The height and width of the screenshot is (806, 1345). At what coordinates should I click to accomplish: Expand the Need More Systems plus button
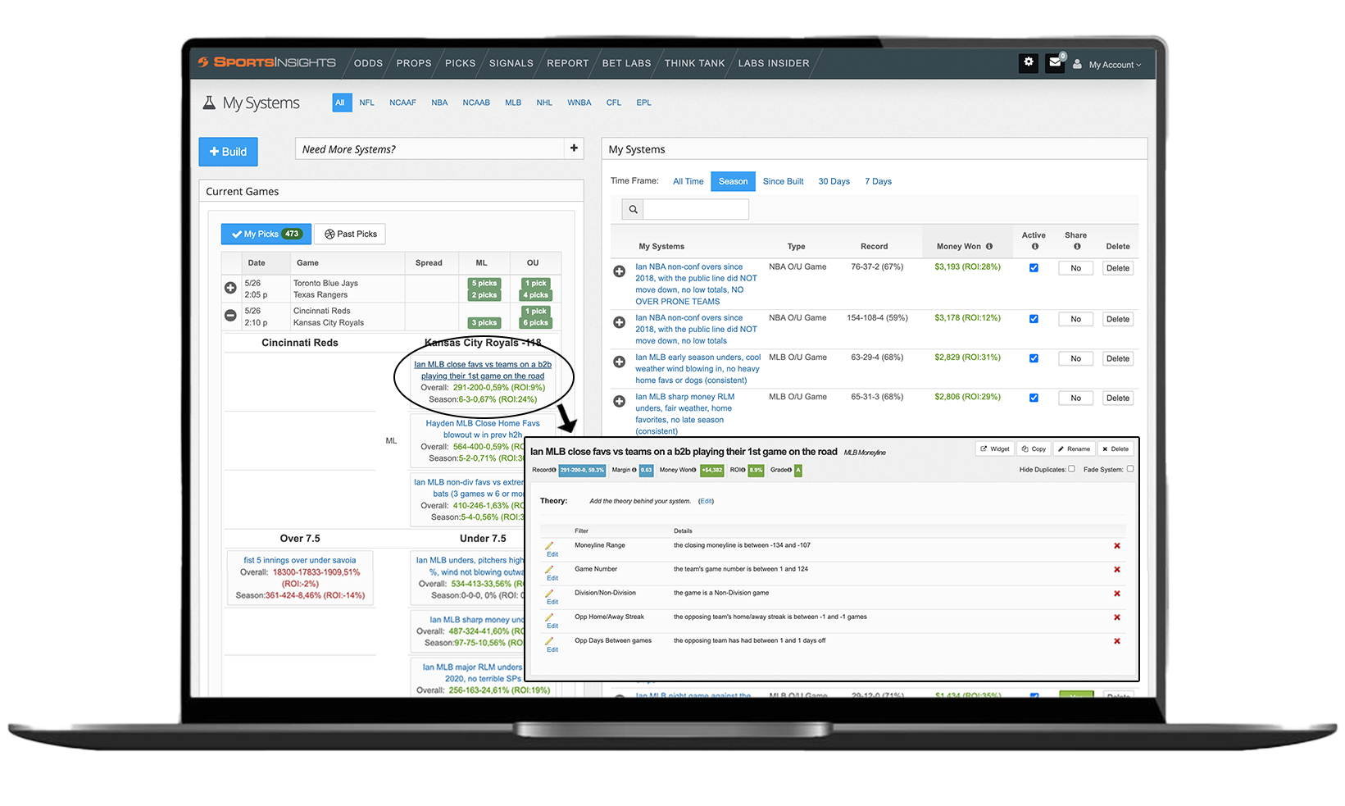point(574,148)
